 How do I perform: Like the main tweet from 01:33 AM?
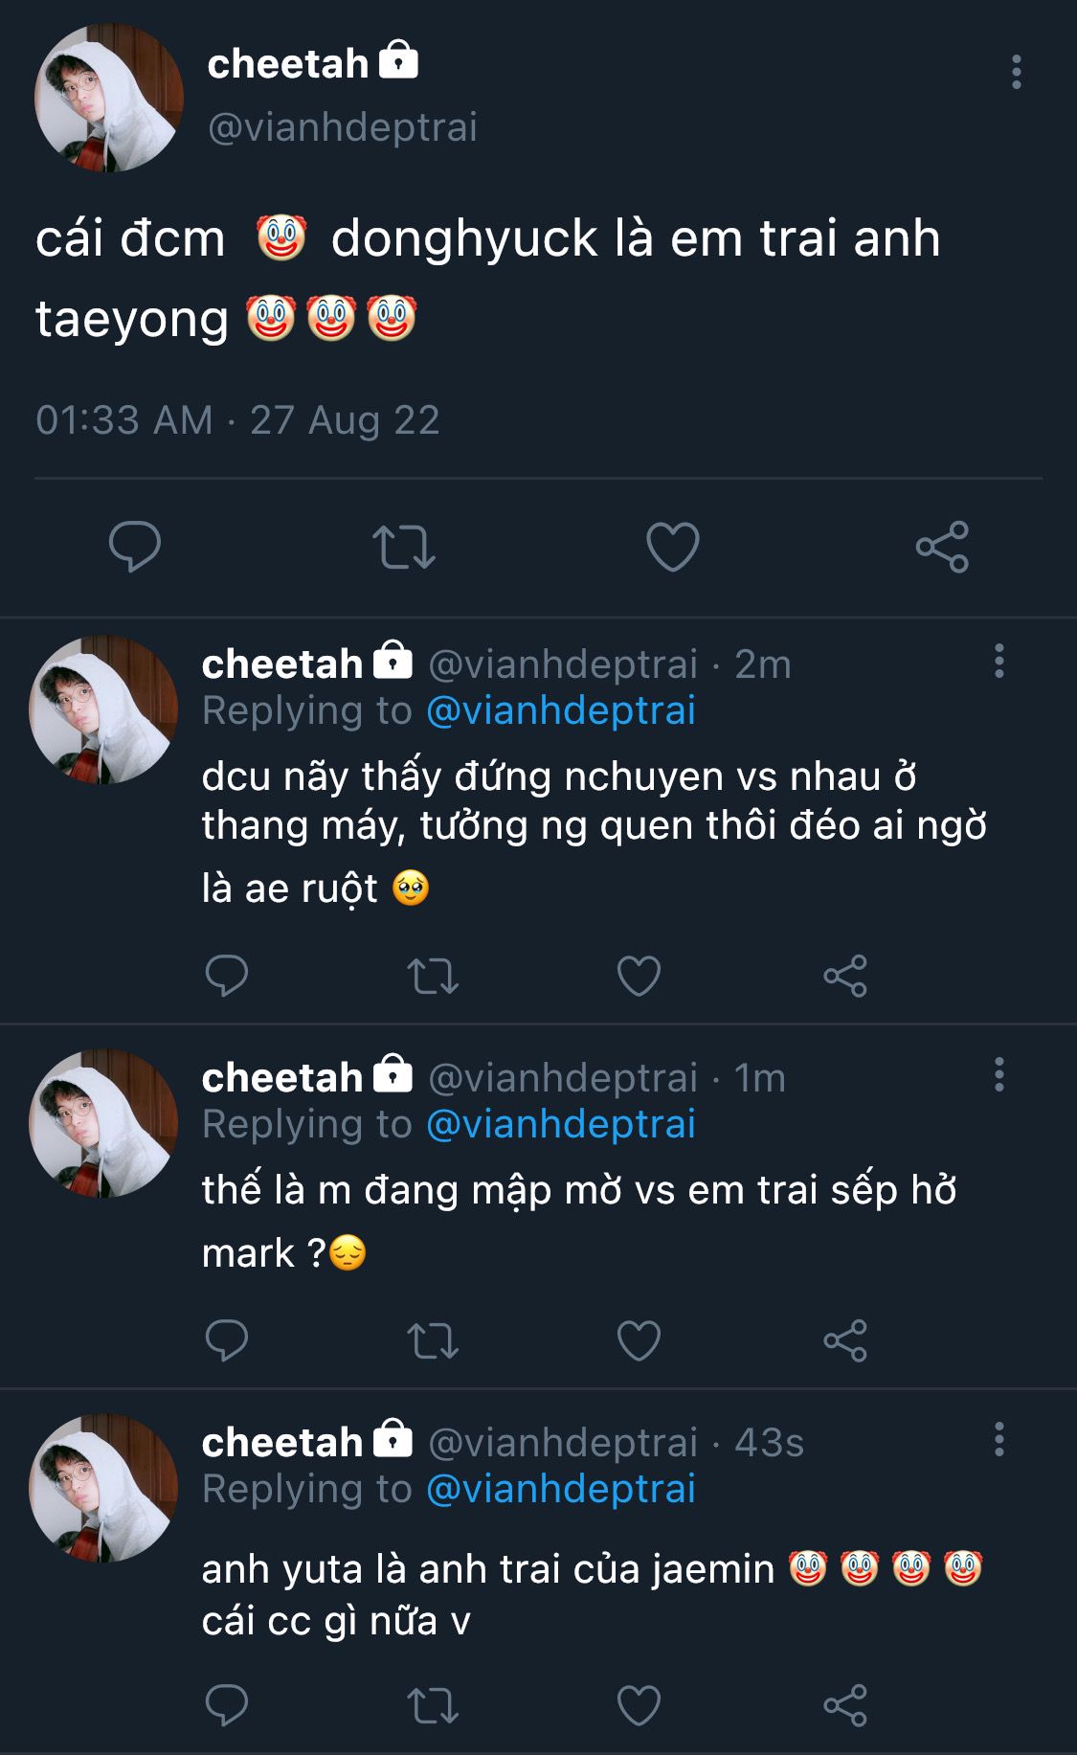tap(673, 547)
